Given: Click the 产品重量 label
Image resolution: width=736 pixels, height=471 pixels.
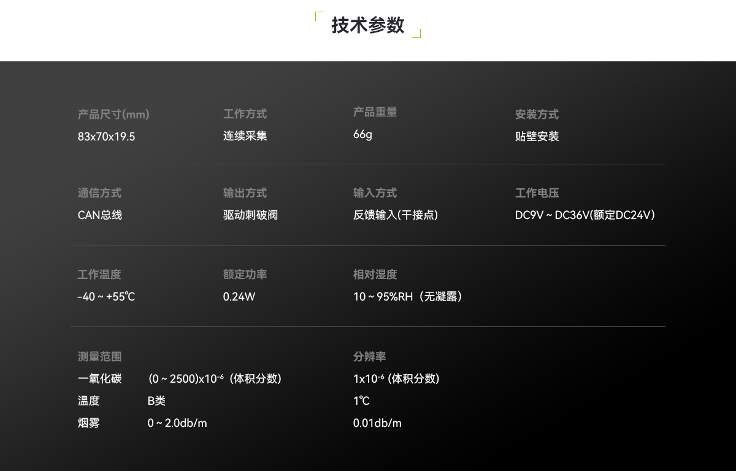Looking at the screenshot, I should point(375,112).
